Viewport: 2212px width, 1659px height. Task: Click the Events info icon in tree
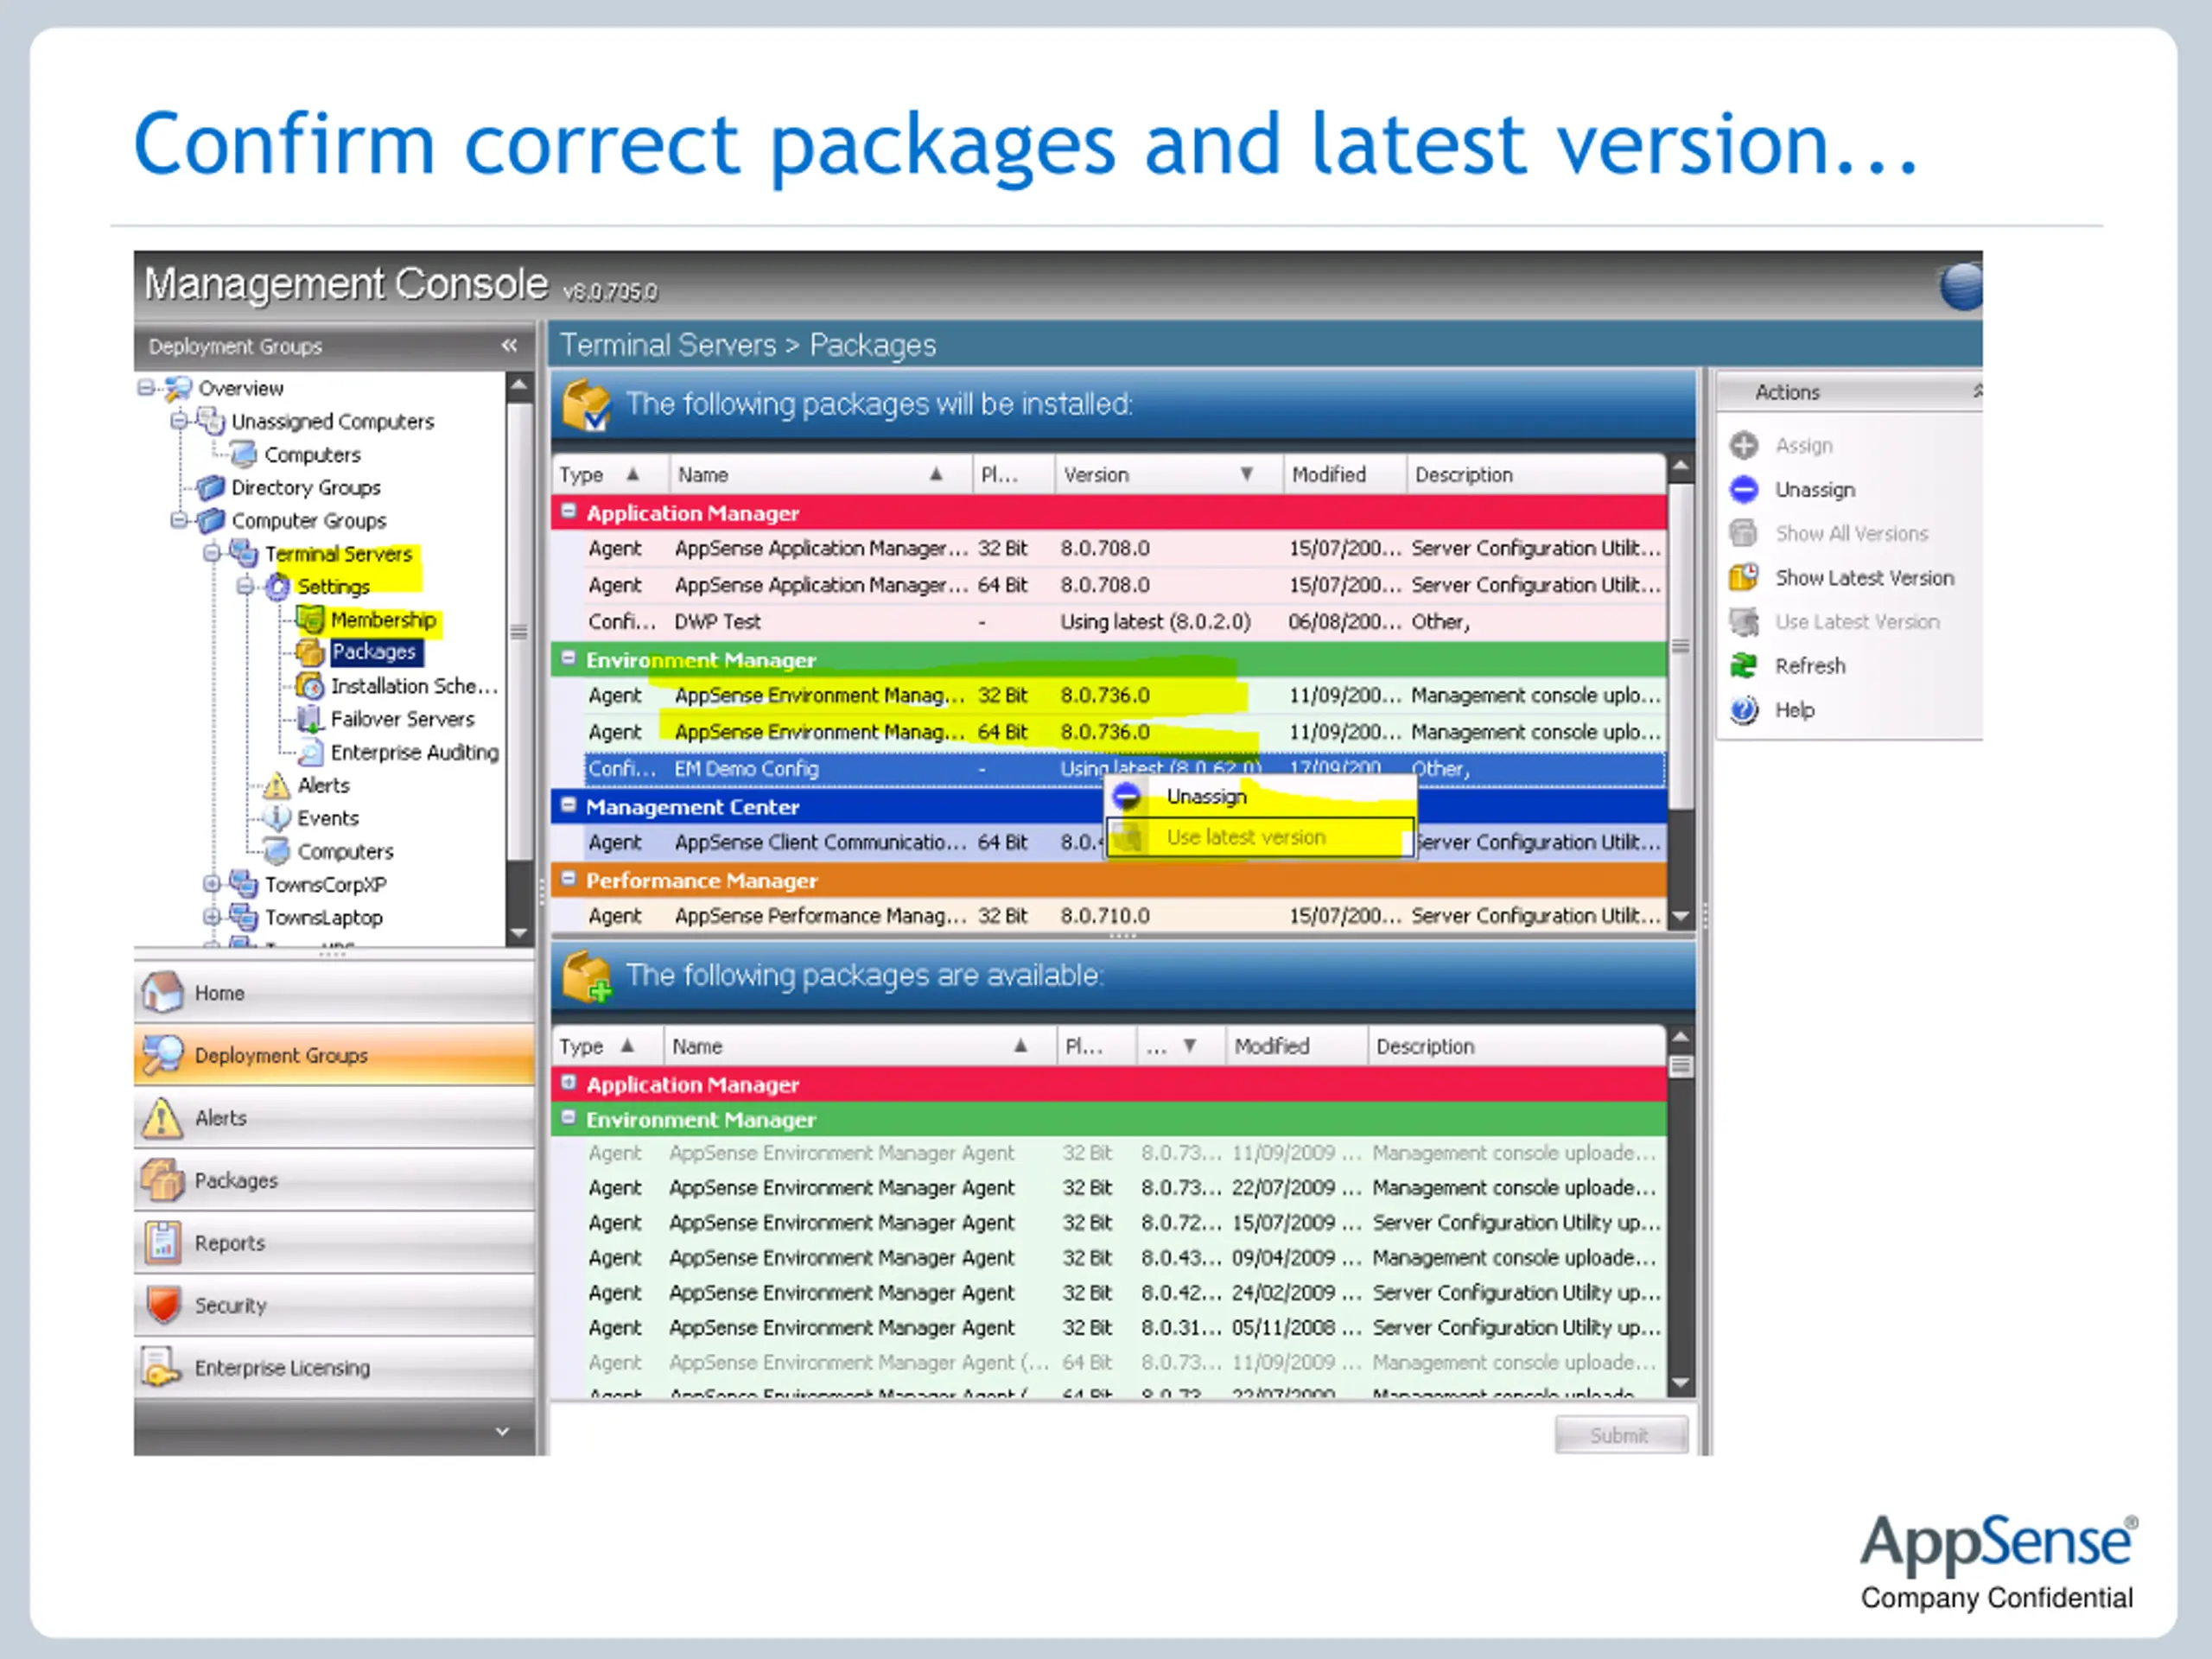click(x=277, y=817)
